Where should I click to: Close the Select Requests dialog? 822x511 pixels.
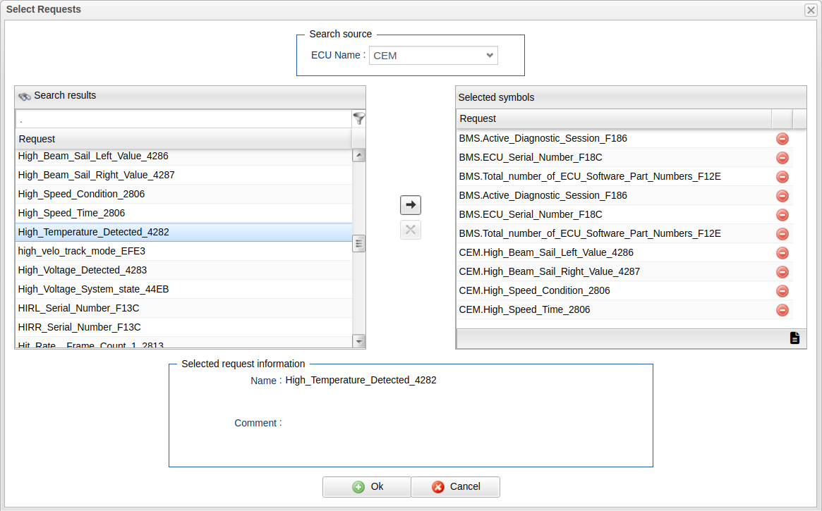tap(811, 10)
